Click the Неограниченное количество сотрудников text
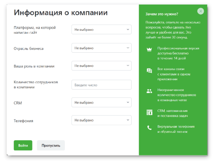 click(x=177, y=95)
